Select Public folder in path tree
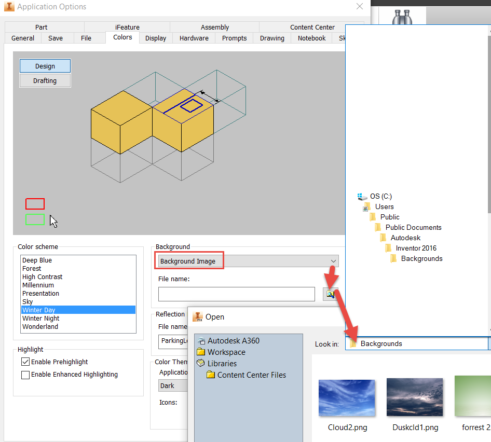The height and width of the screenshot is (442, 491). [x=384, y=217]
